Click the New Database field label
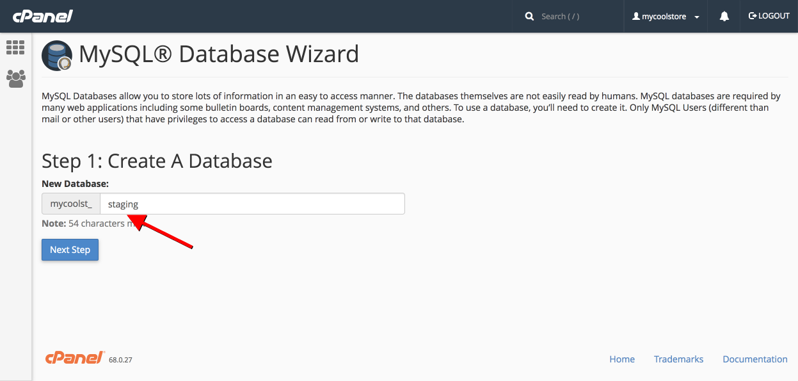This screenshot has height=381, width=798. point(75,184)
